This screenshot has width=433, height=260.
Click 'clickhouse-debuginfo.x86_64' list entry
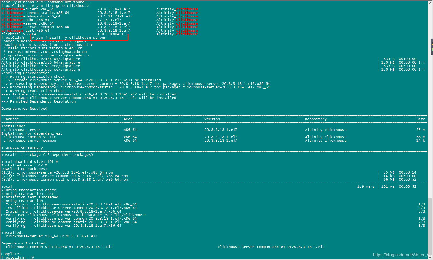31,16
